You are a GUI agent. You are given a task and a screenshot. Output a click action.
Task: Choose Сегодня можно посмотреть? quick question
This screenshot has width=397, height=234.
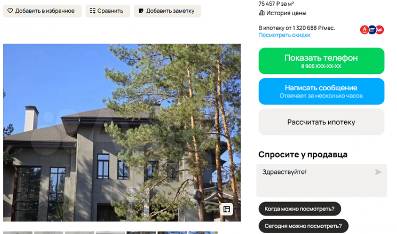click(x=303, y=226)
